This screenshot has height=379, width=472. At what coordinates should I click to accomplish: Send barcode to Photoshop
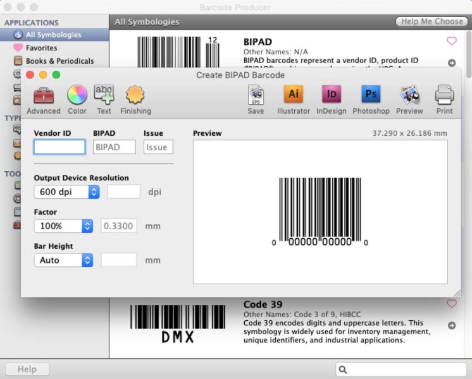click(371, 100)
